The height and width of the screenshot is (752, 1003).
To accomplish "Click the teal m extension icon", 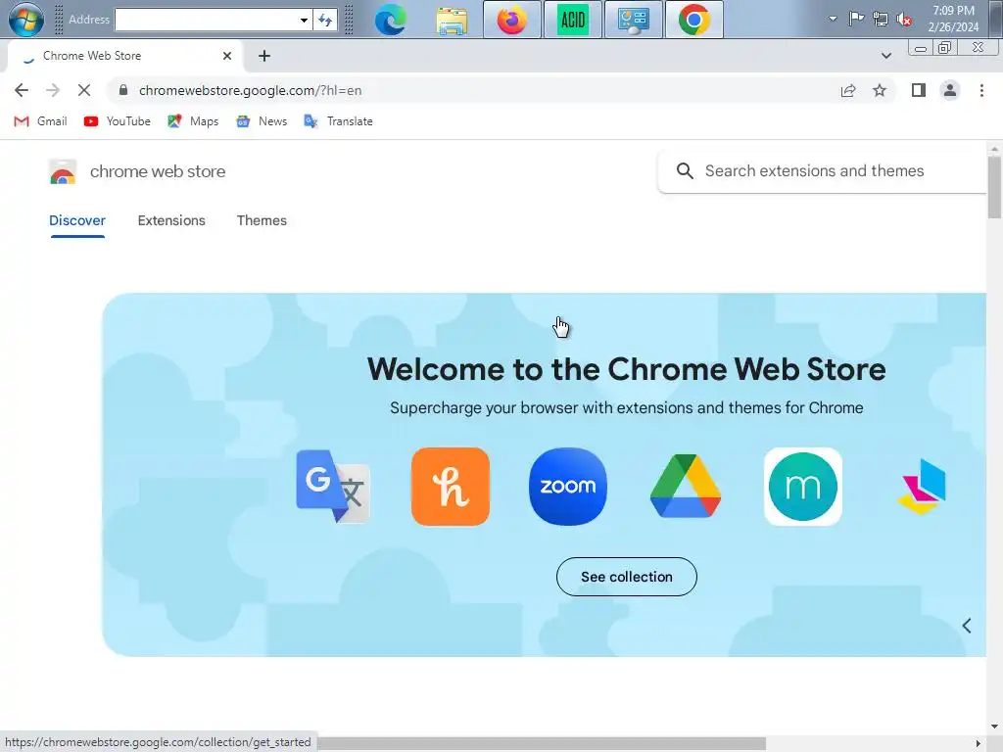I will click(803, 487).
